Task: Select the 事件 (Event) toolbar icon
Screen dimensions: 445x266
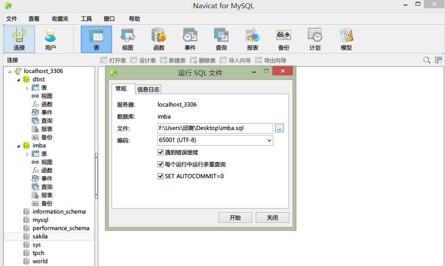Action: (190, 39)
